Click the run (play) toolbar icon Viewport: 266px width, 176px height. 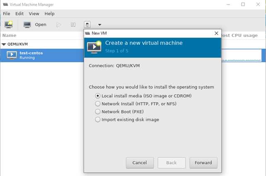[x=59, y=25]
